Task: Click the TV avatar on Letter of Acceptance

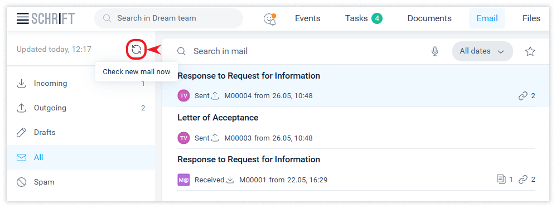Action: click(183, 138)
